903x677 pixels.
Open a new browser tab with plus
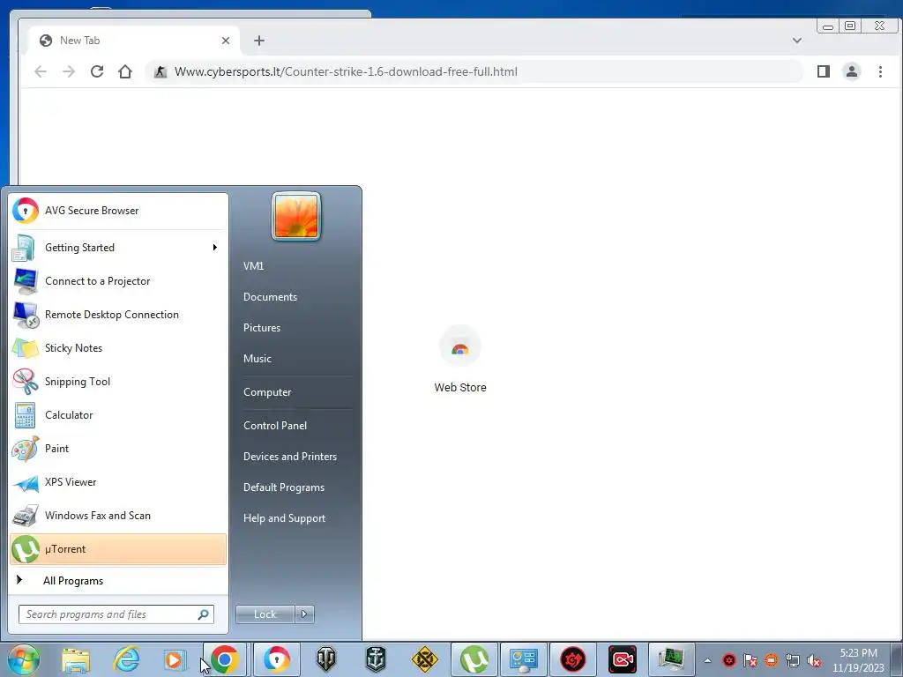coord(259,41)
